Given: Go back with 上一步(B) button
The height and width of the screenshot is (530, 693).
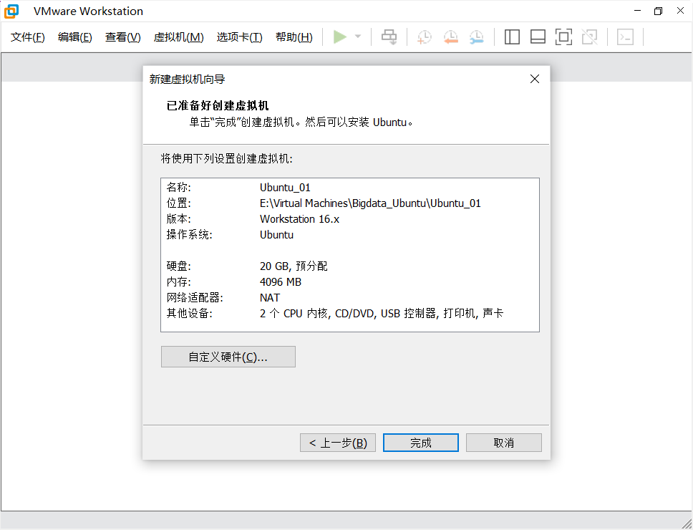Looking at the screenshot, I should tap(338, 443).
